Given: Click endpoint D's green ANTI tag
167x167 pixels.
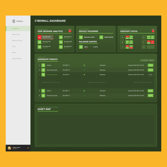Looking at the screenshot, I should point(149,36).
